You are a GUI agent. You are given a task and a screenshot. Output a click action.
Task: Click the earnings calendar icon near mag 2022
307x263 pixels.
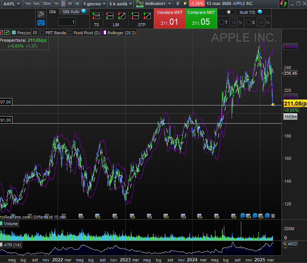[81, 216]
